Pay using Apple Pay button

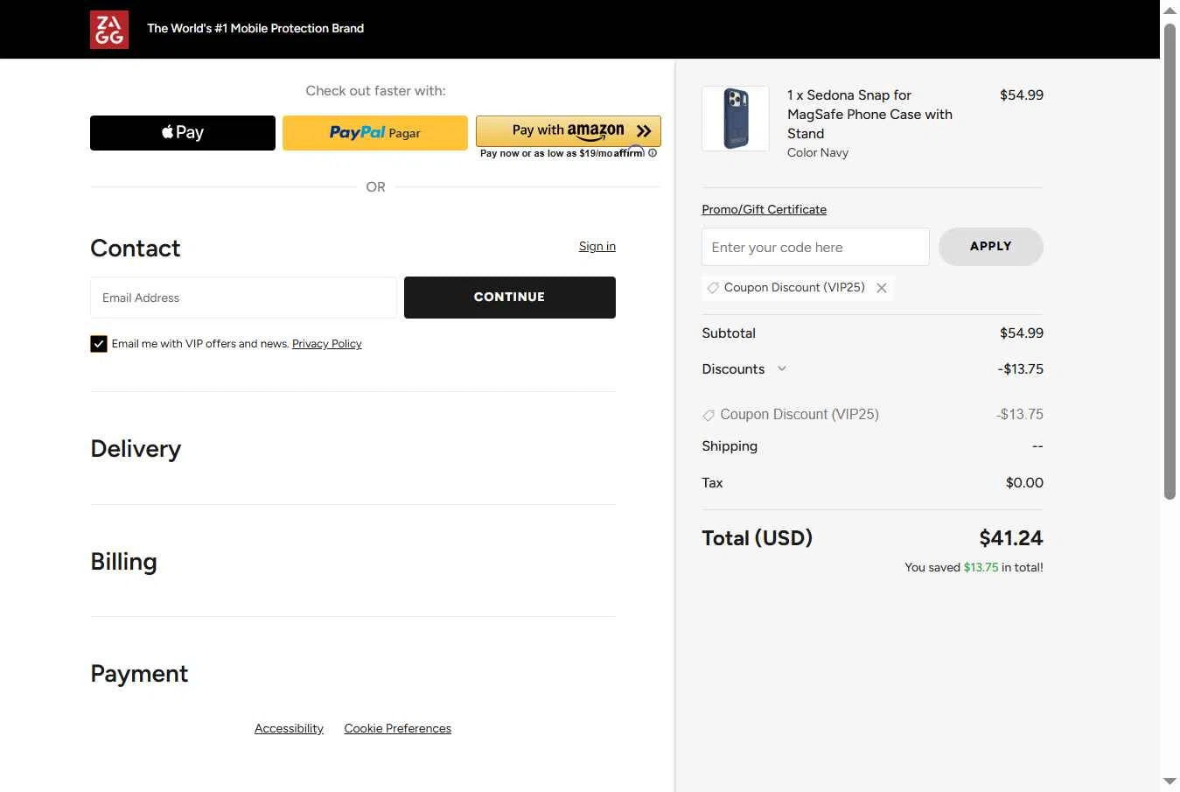coord(183,133)
